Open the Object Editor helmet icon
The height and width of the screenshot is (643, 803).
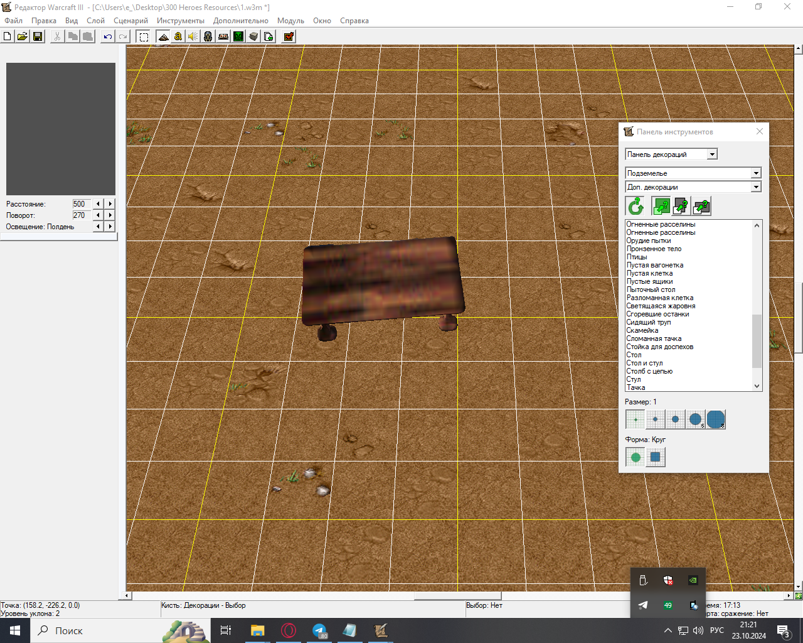(208, 36)
